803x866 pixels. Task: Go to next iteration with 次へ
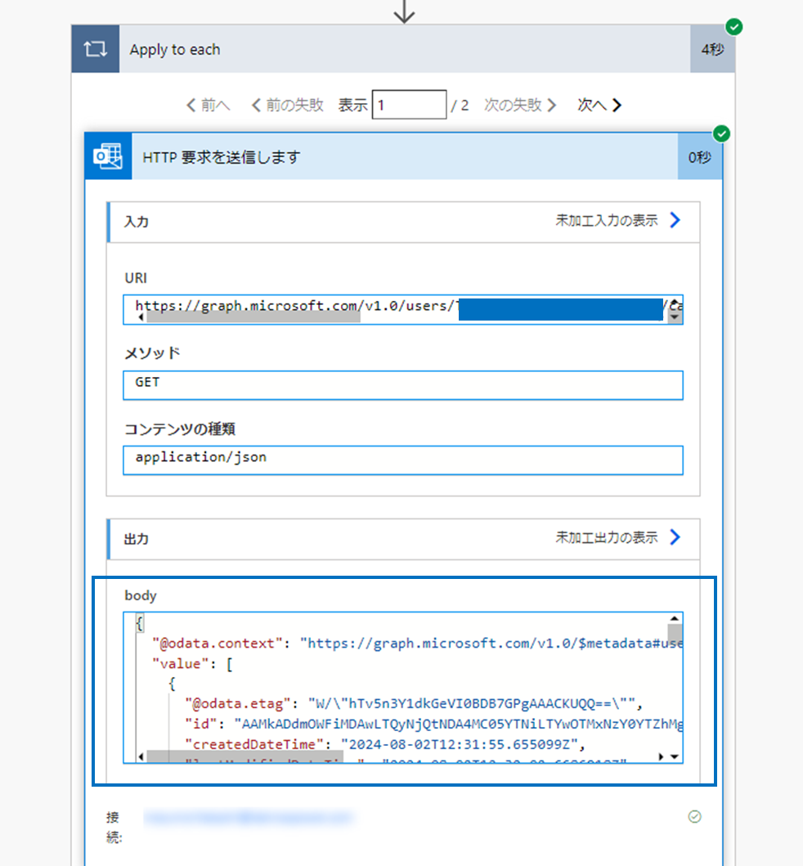point(599,105)
